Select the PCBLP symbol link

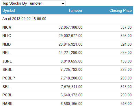(x=9, y=78)
